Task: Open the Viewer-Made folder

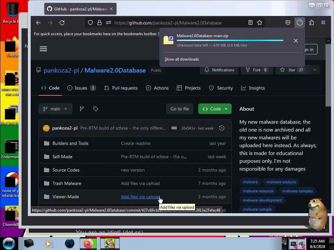Action: 66,197
